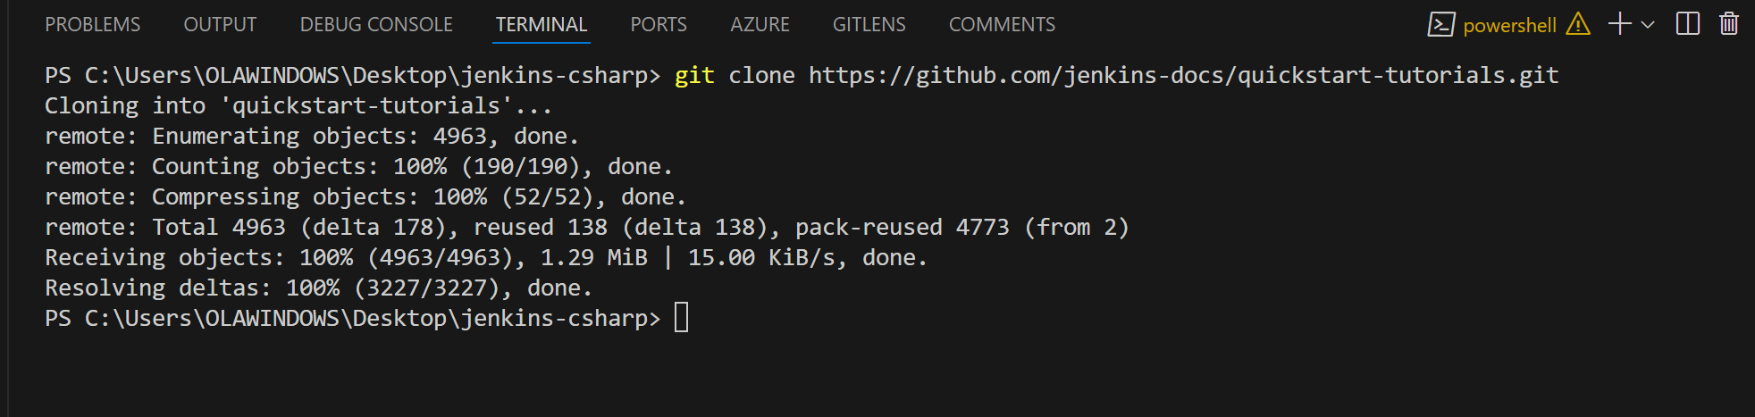Image resolution: width=1755 pixels, height=417 pixels.
Task: Switch to the GITLENS tab
Action: click(x=869, y=25)
